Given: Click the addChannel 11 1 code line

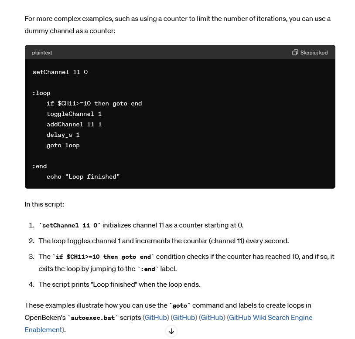Looking at the screenshot, I should [74, 124].
